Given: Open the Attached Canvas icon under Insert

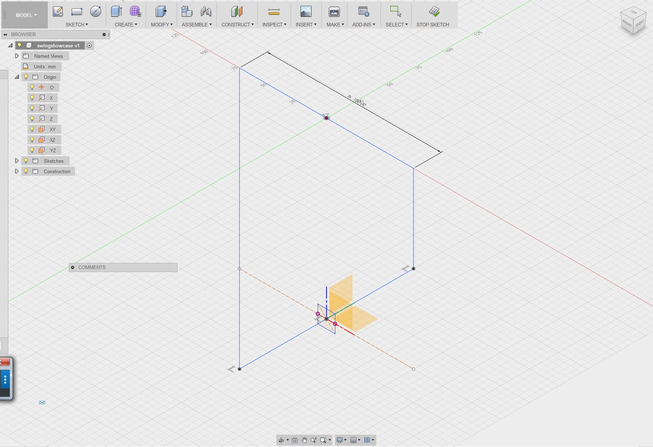Looking at the screenshot, I should (x=306, y=12).
